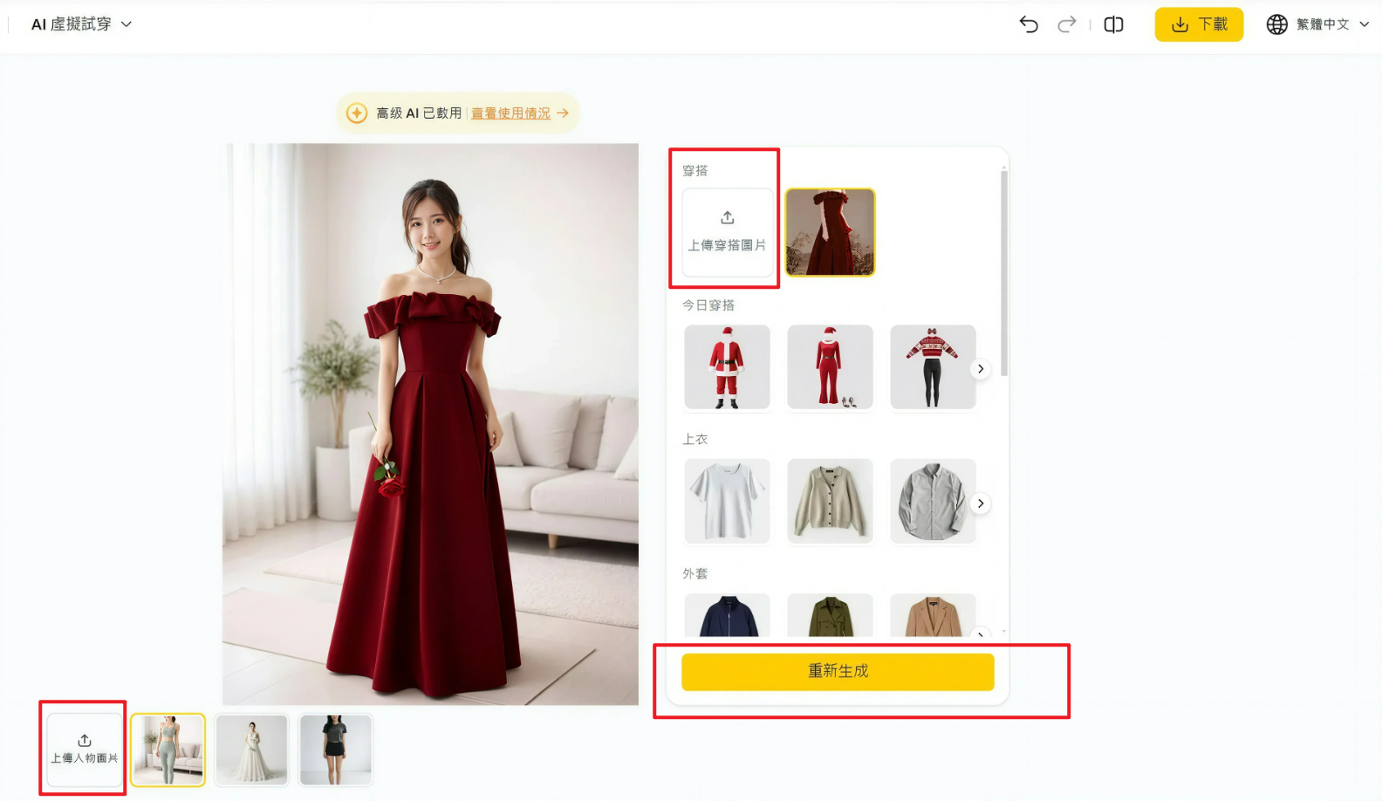Select the model in white wedding gown
The image size is (1382, 801).
(251, 750)
